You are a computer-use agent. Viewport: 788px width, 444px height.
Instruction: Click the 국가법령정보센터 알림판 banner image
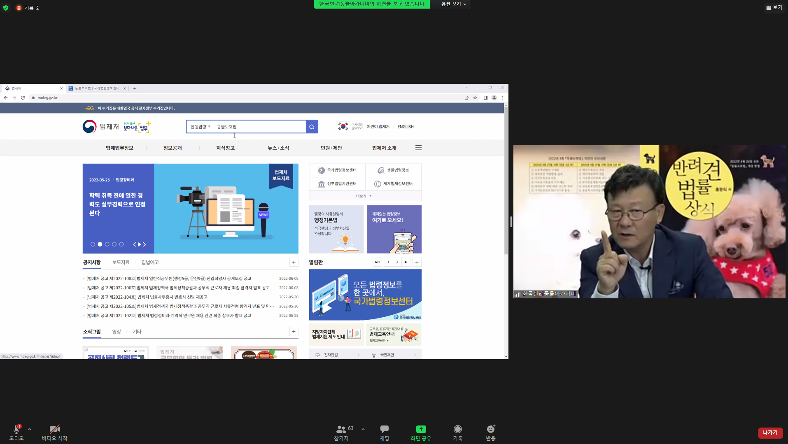[x=365, y=295]
